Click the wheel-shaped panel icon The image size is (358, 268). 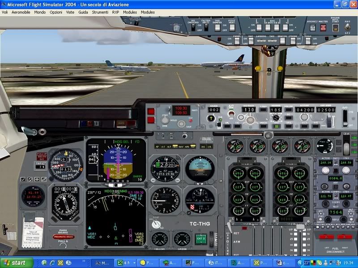click(37, 180)
